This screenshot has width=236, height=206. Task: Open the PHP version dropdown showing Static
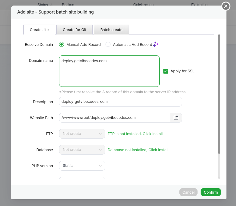[82, 166]
